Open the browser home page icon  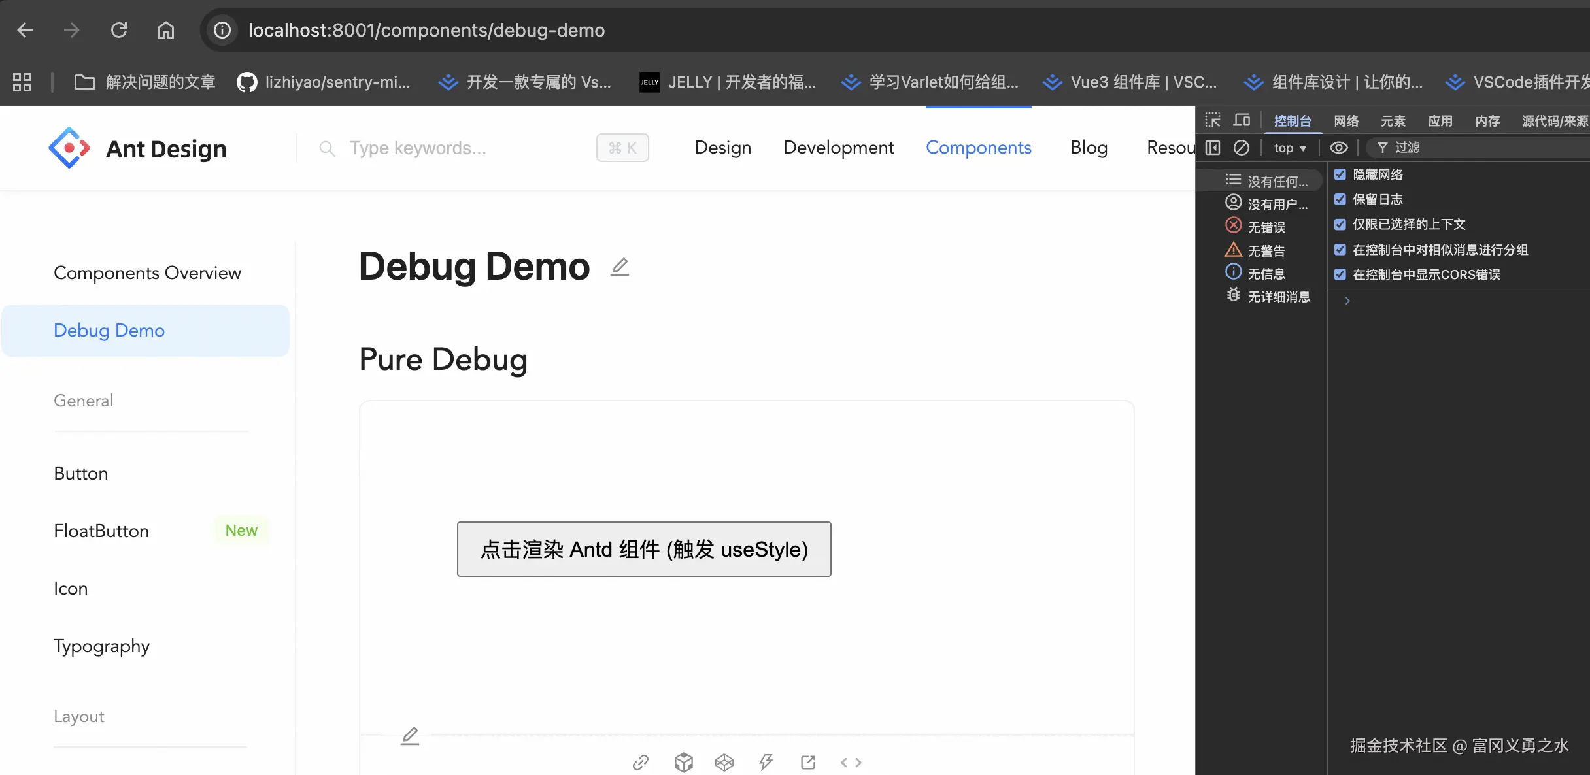pos(166,30)
